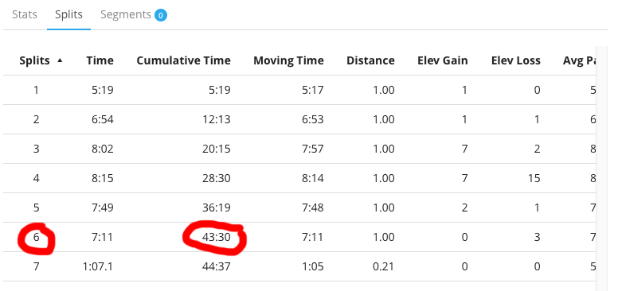Click the partially visible Avg Pace header
This screenshot has width=618, height=291.
[579, 60]
